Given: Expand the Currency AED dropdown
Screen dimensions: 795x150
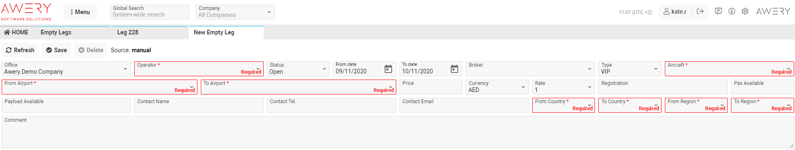Looking at the screenshot, I should point(497,87).
